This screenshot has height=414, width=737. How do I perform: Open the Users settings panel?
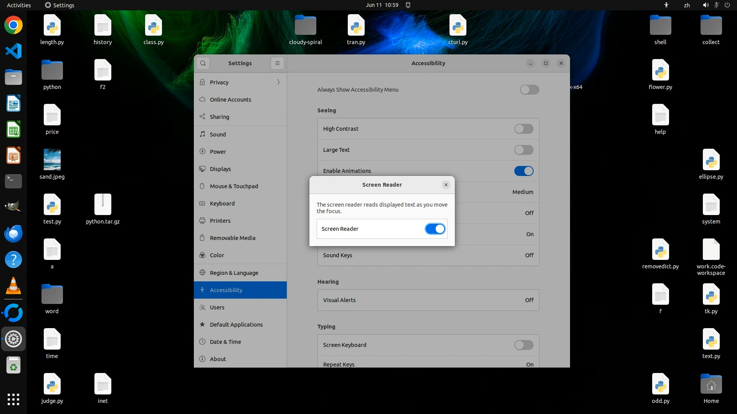point(217,307)
